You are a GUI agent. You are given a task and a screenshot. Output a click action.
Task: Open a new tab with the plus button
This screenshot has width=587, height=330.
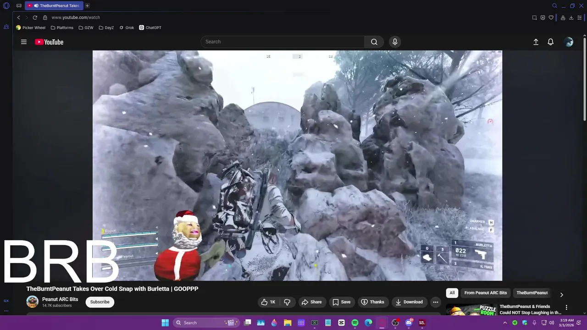(x=87, y=6)
